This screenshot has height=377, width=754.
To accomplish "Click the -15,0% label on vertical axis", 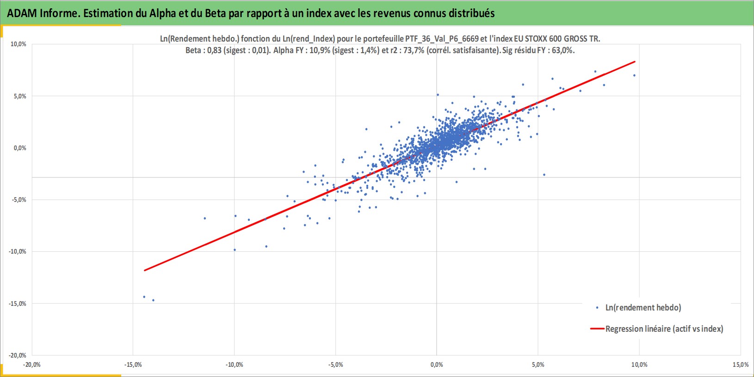I will [x=18, y=304].
